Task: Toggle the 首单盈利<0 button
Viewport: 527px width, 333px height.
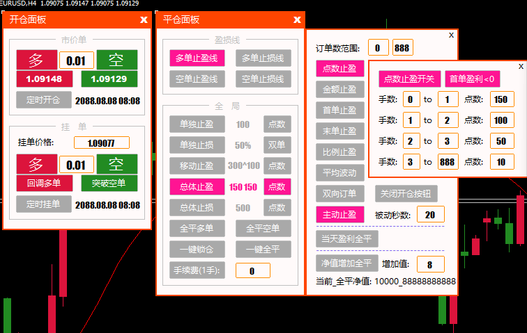Action: 472,79
